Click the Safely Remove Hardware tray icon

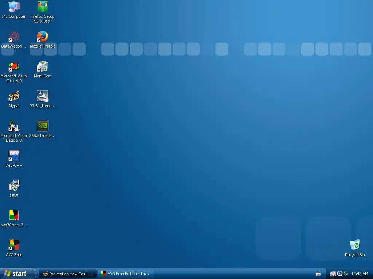[x=346, y=274]
